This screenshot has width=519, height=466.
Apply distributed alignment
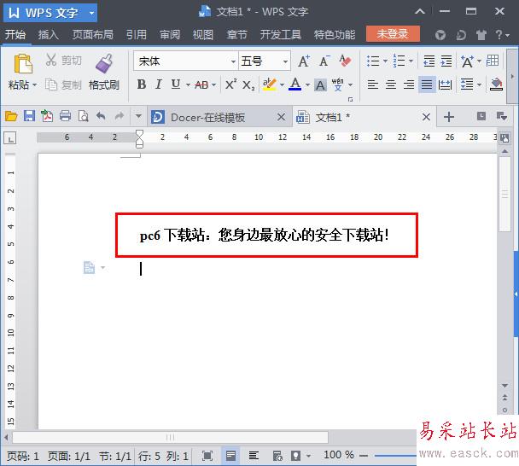[x=445, y=84]
